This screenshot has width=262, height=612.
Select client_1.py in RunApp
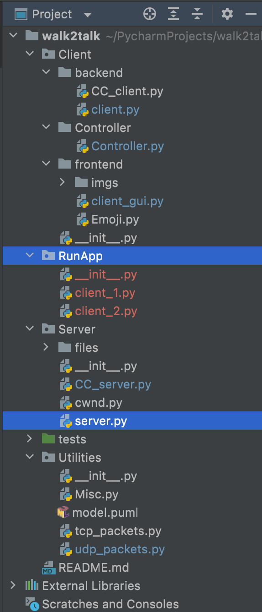pyautogui.click(x=105, y=293)
